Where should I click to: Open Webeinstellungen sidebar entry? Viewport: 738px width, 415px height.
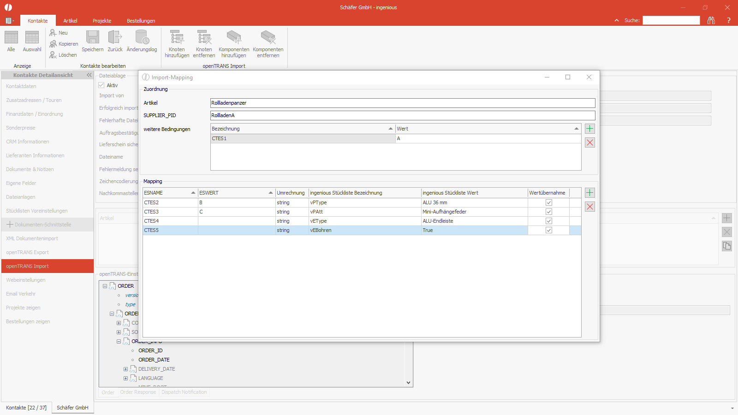48,280
